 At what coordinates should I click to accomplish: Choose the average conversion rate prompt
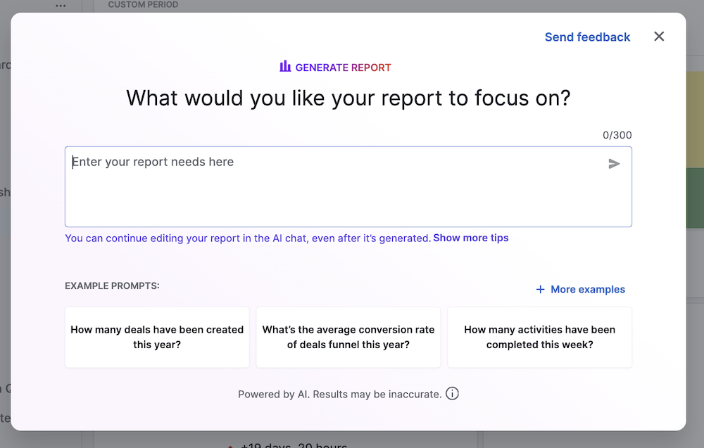point(348,338)
